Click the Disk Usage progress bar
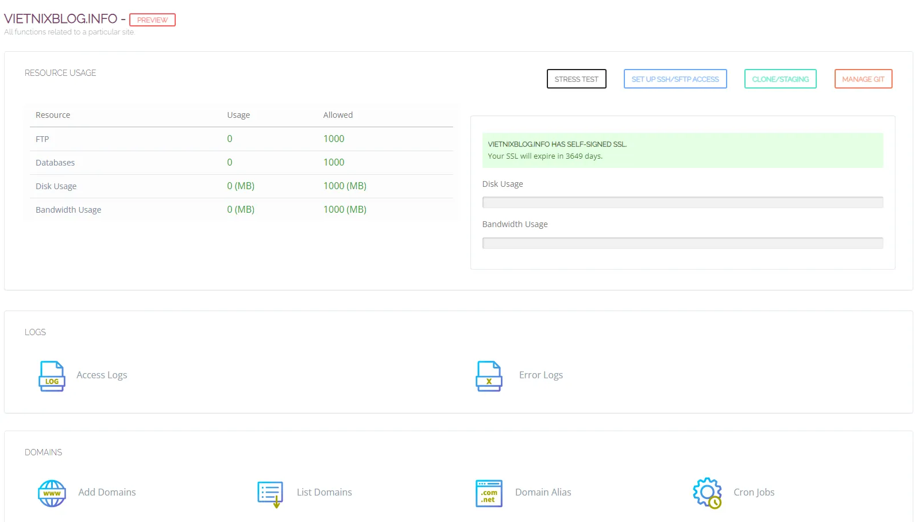 (x=682, y=202)
